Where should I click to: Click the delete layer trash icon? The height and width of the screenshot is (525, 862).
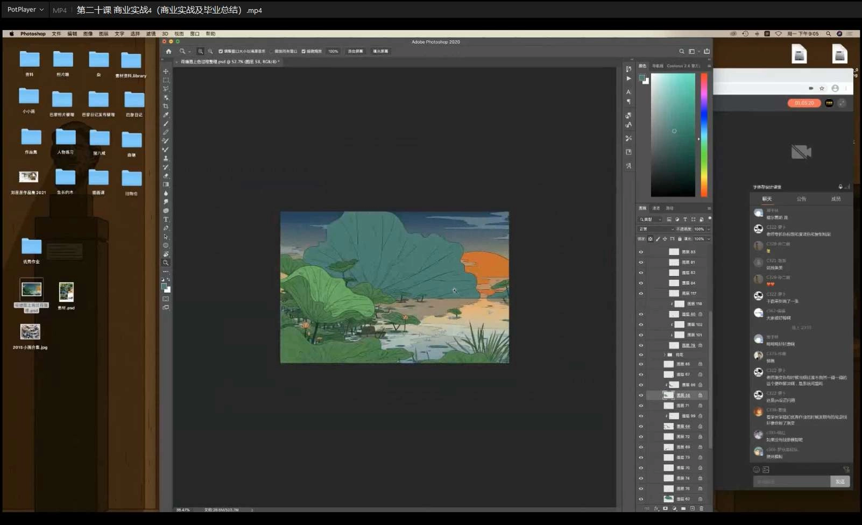click(701, 508)
